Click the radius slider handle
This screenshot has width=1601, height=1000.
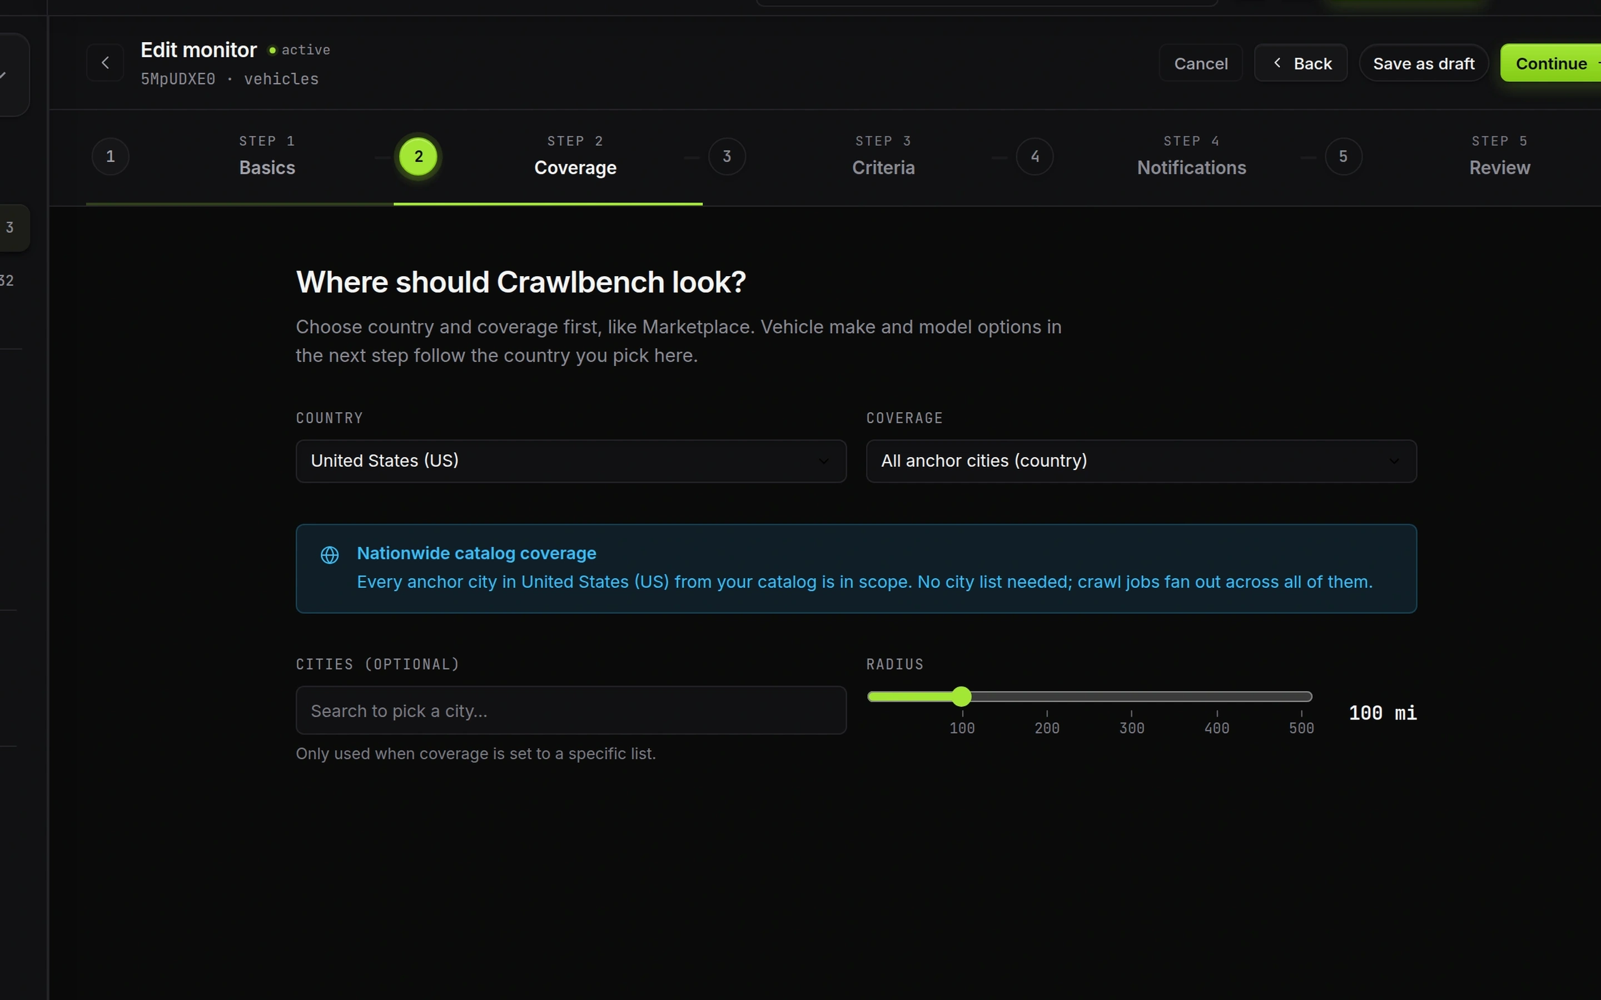(962, 697)
